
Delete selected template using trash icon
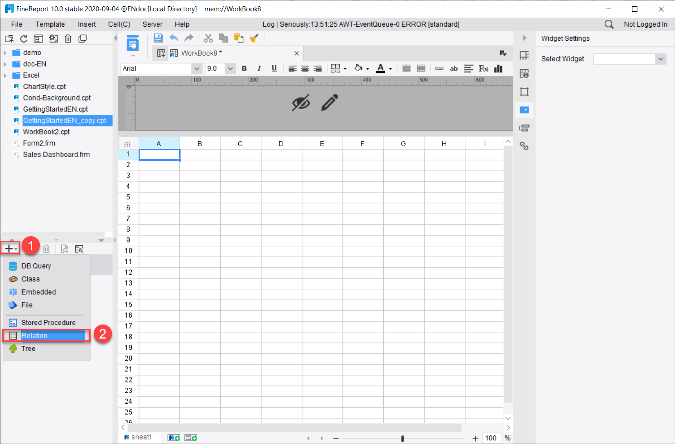point(68,38)
